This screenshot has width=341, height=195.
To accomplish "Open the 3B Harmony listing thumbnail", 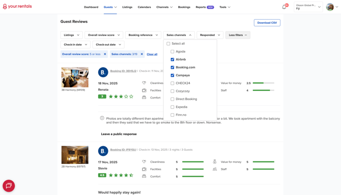I will tap(75, 77).
